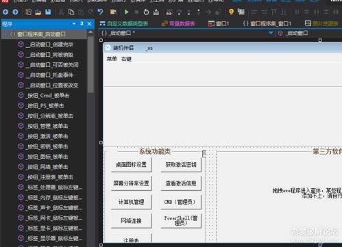Click the yellow lightbulb hint icon

(231, 12)
